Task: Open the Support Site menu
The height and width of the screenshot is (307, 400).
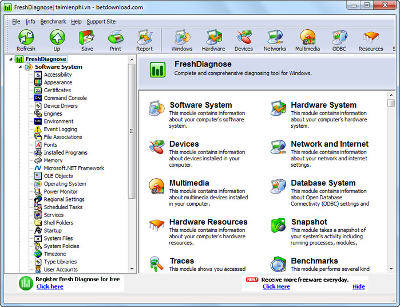Action: [x=101, y=22]
